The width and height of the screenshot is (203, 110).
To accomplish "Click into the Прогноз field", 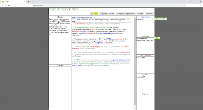I will 145,84.
